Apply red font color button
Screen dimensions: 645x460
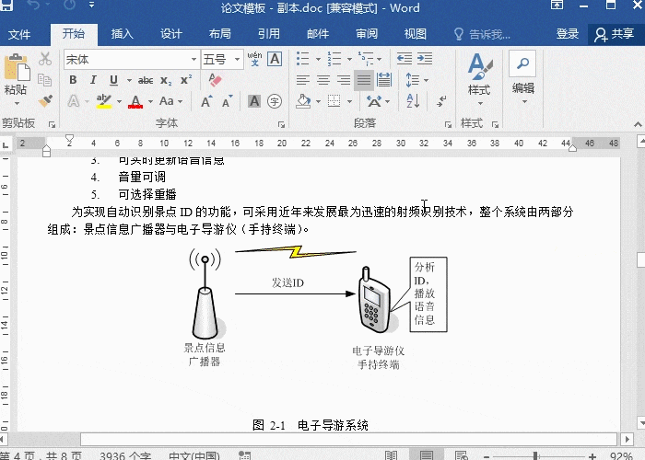(135, 101)
